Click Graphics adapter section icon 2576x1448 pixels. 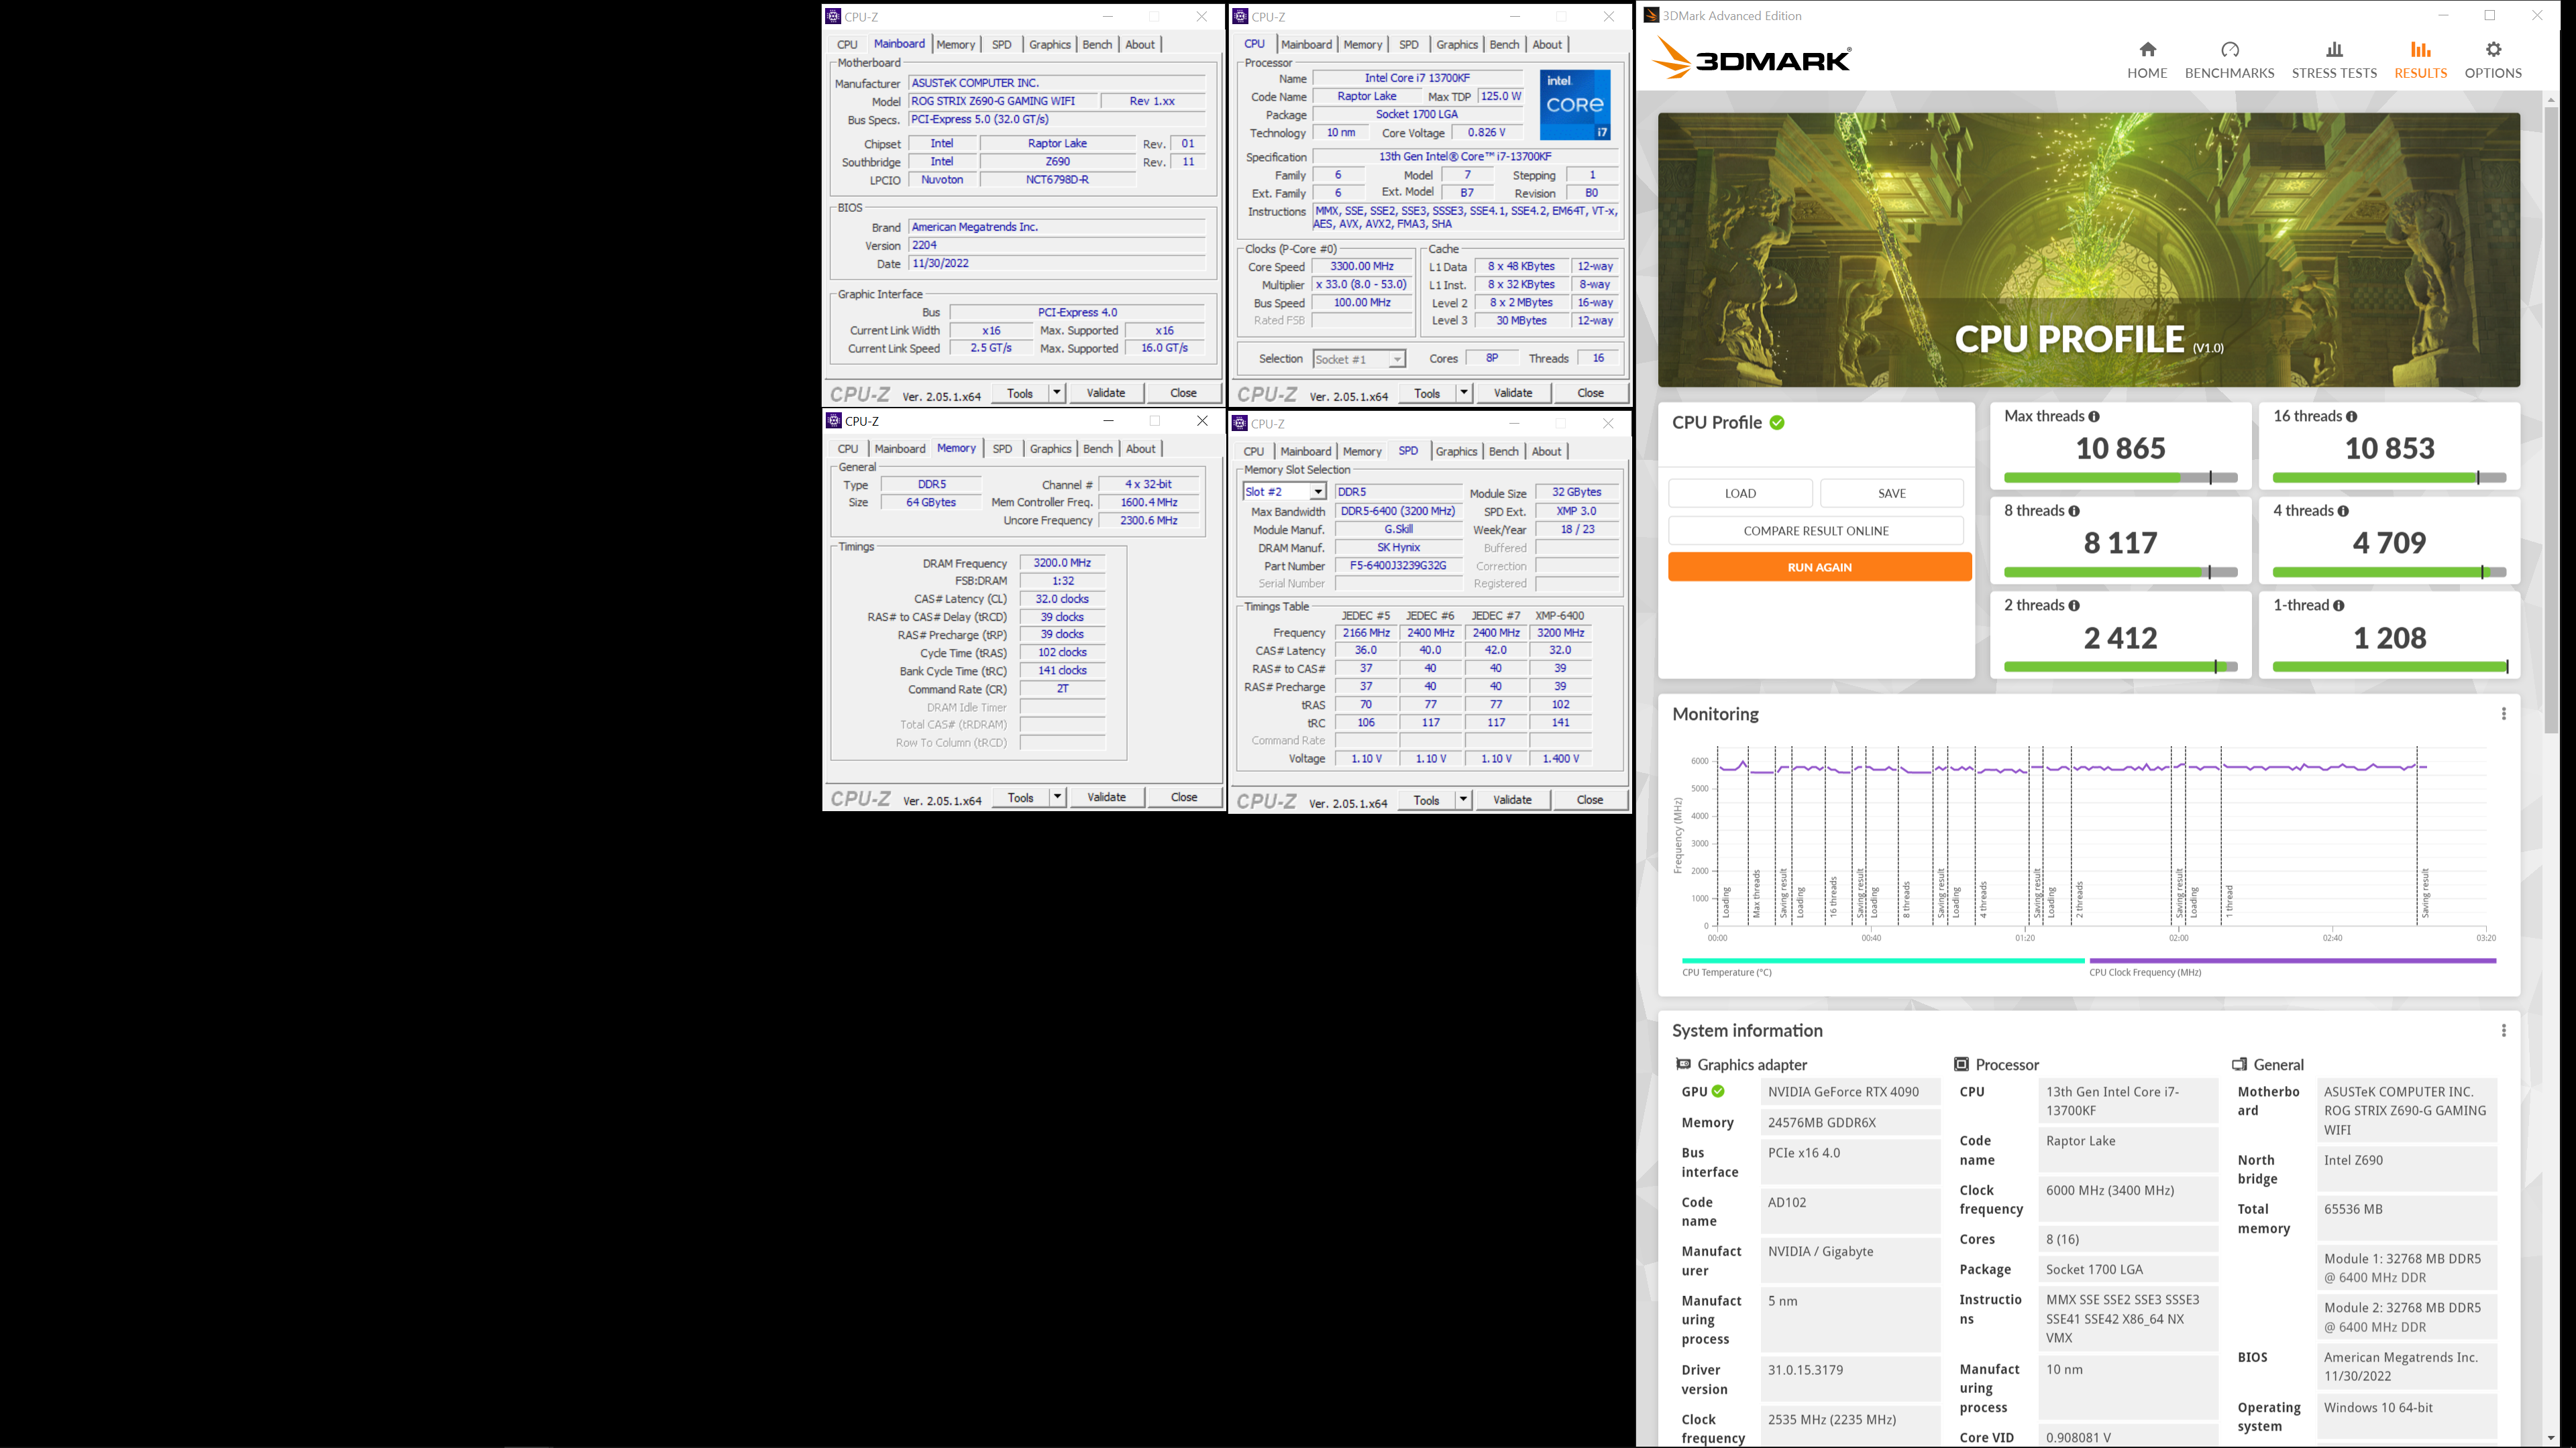1683,1065
